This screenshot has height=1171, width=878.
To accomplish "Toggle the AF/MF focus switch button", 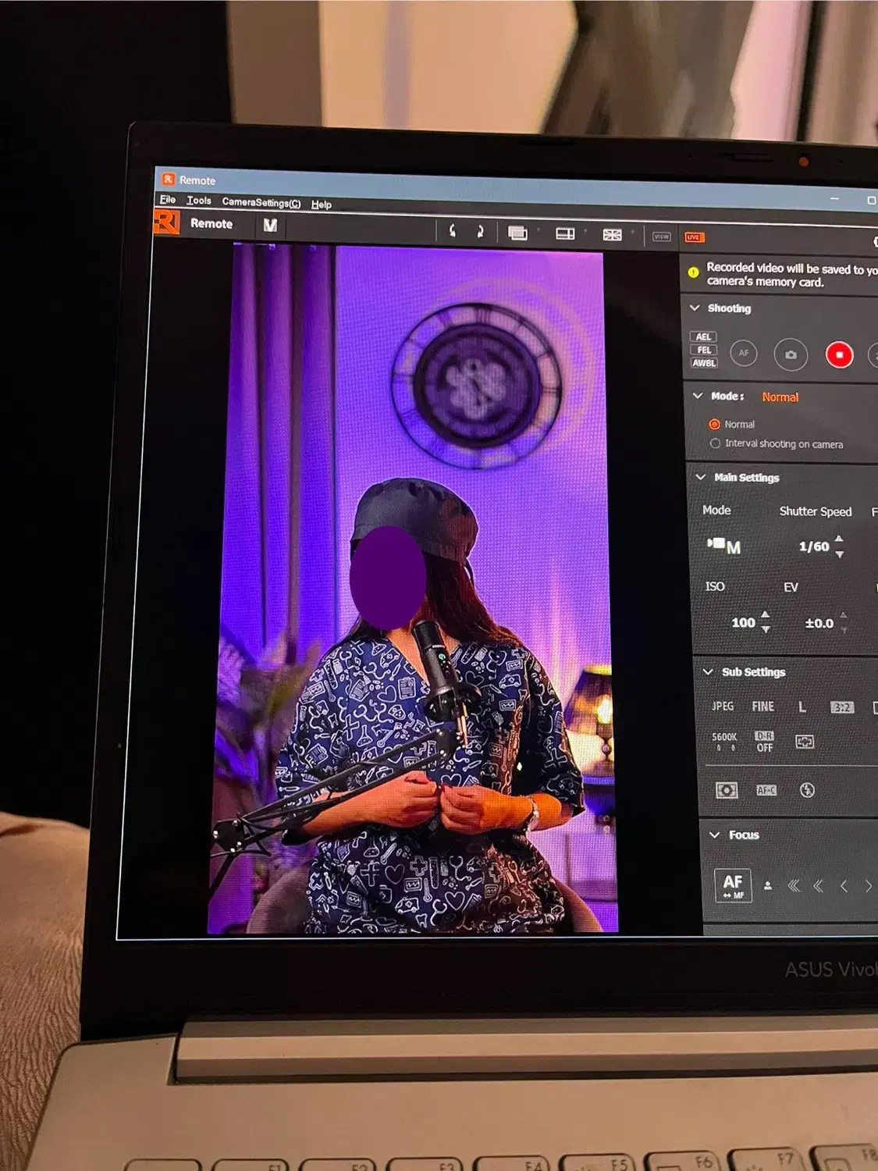I will pos(733,885).
